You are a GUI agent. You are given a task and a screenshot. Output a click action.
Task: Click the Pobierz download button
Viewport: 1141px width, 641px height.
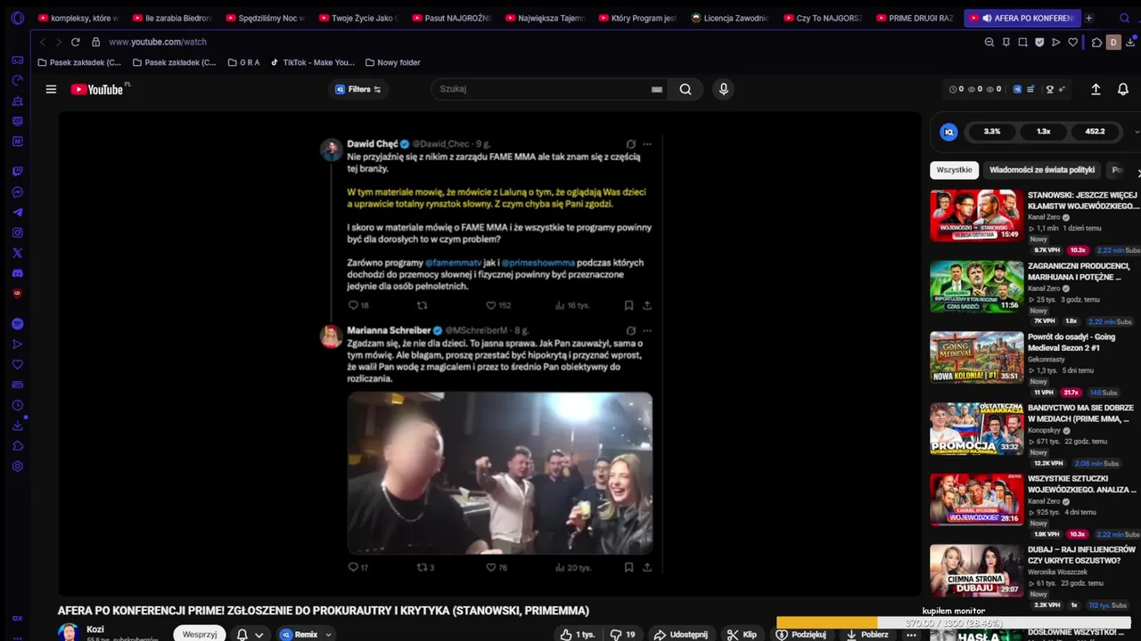pyautogui.click(x=867, y=635)
